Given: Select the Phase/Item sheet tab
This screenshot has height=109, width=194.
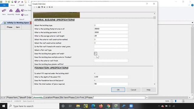Looking at the screenshot, I should tap(12, 97).
